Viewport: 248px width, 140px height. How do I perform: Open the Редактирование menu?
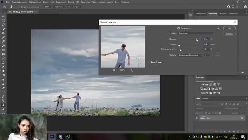[19, 2]
